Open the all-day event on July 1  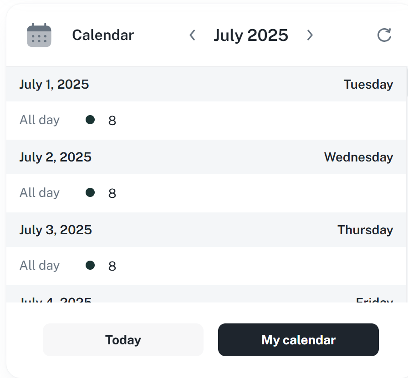point(112,121)
